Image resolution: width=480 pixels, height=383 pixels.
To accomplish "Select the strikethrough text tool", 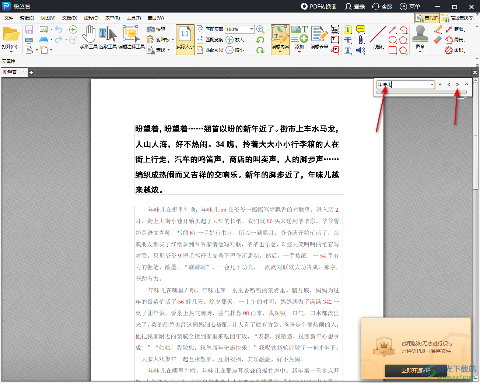I will pyautogui.click(x=348, y=40).
